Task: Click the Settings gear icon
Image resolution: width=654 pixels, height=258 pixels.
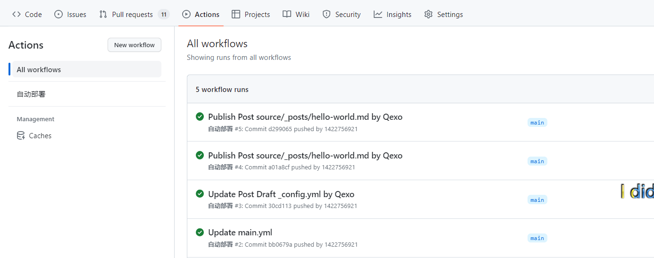Action: click(428, 14)
